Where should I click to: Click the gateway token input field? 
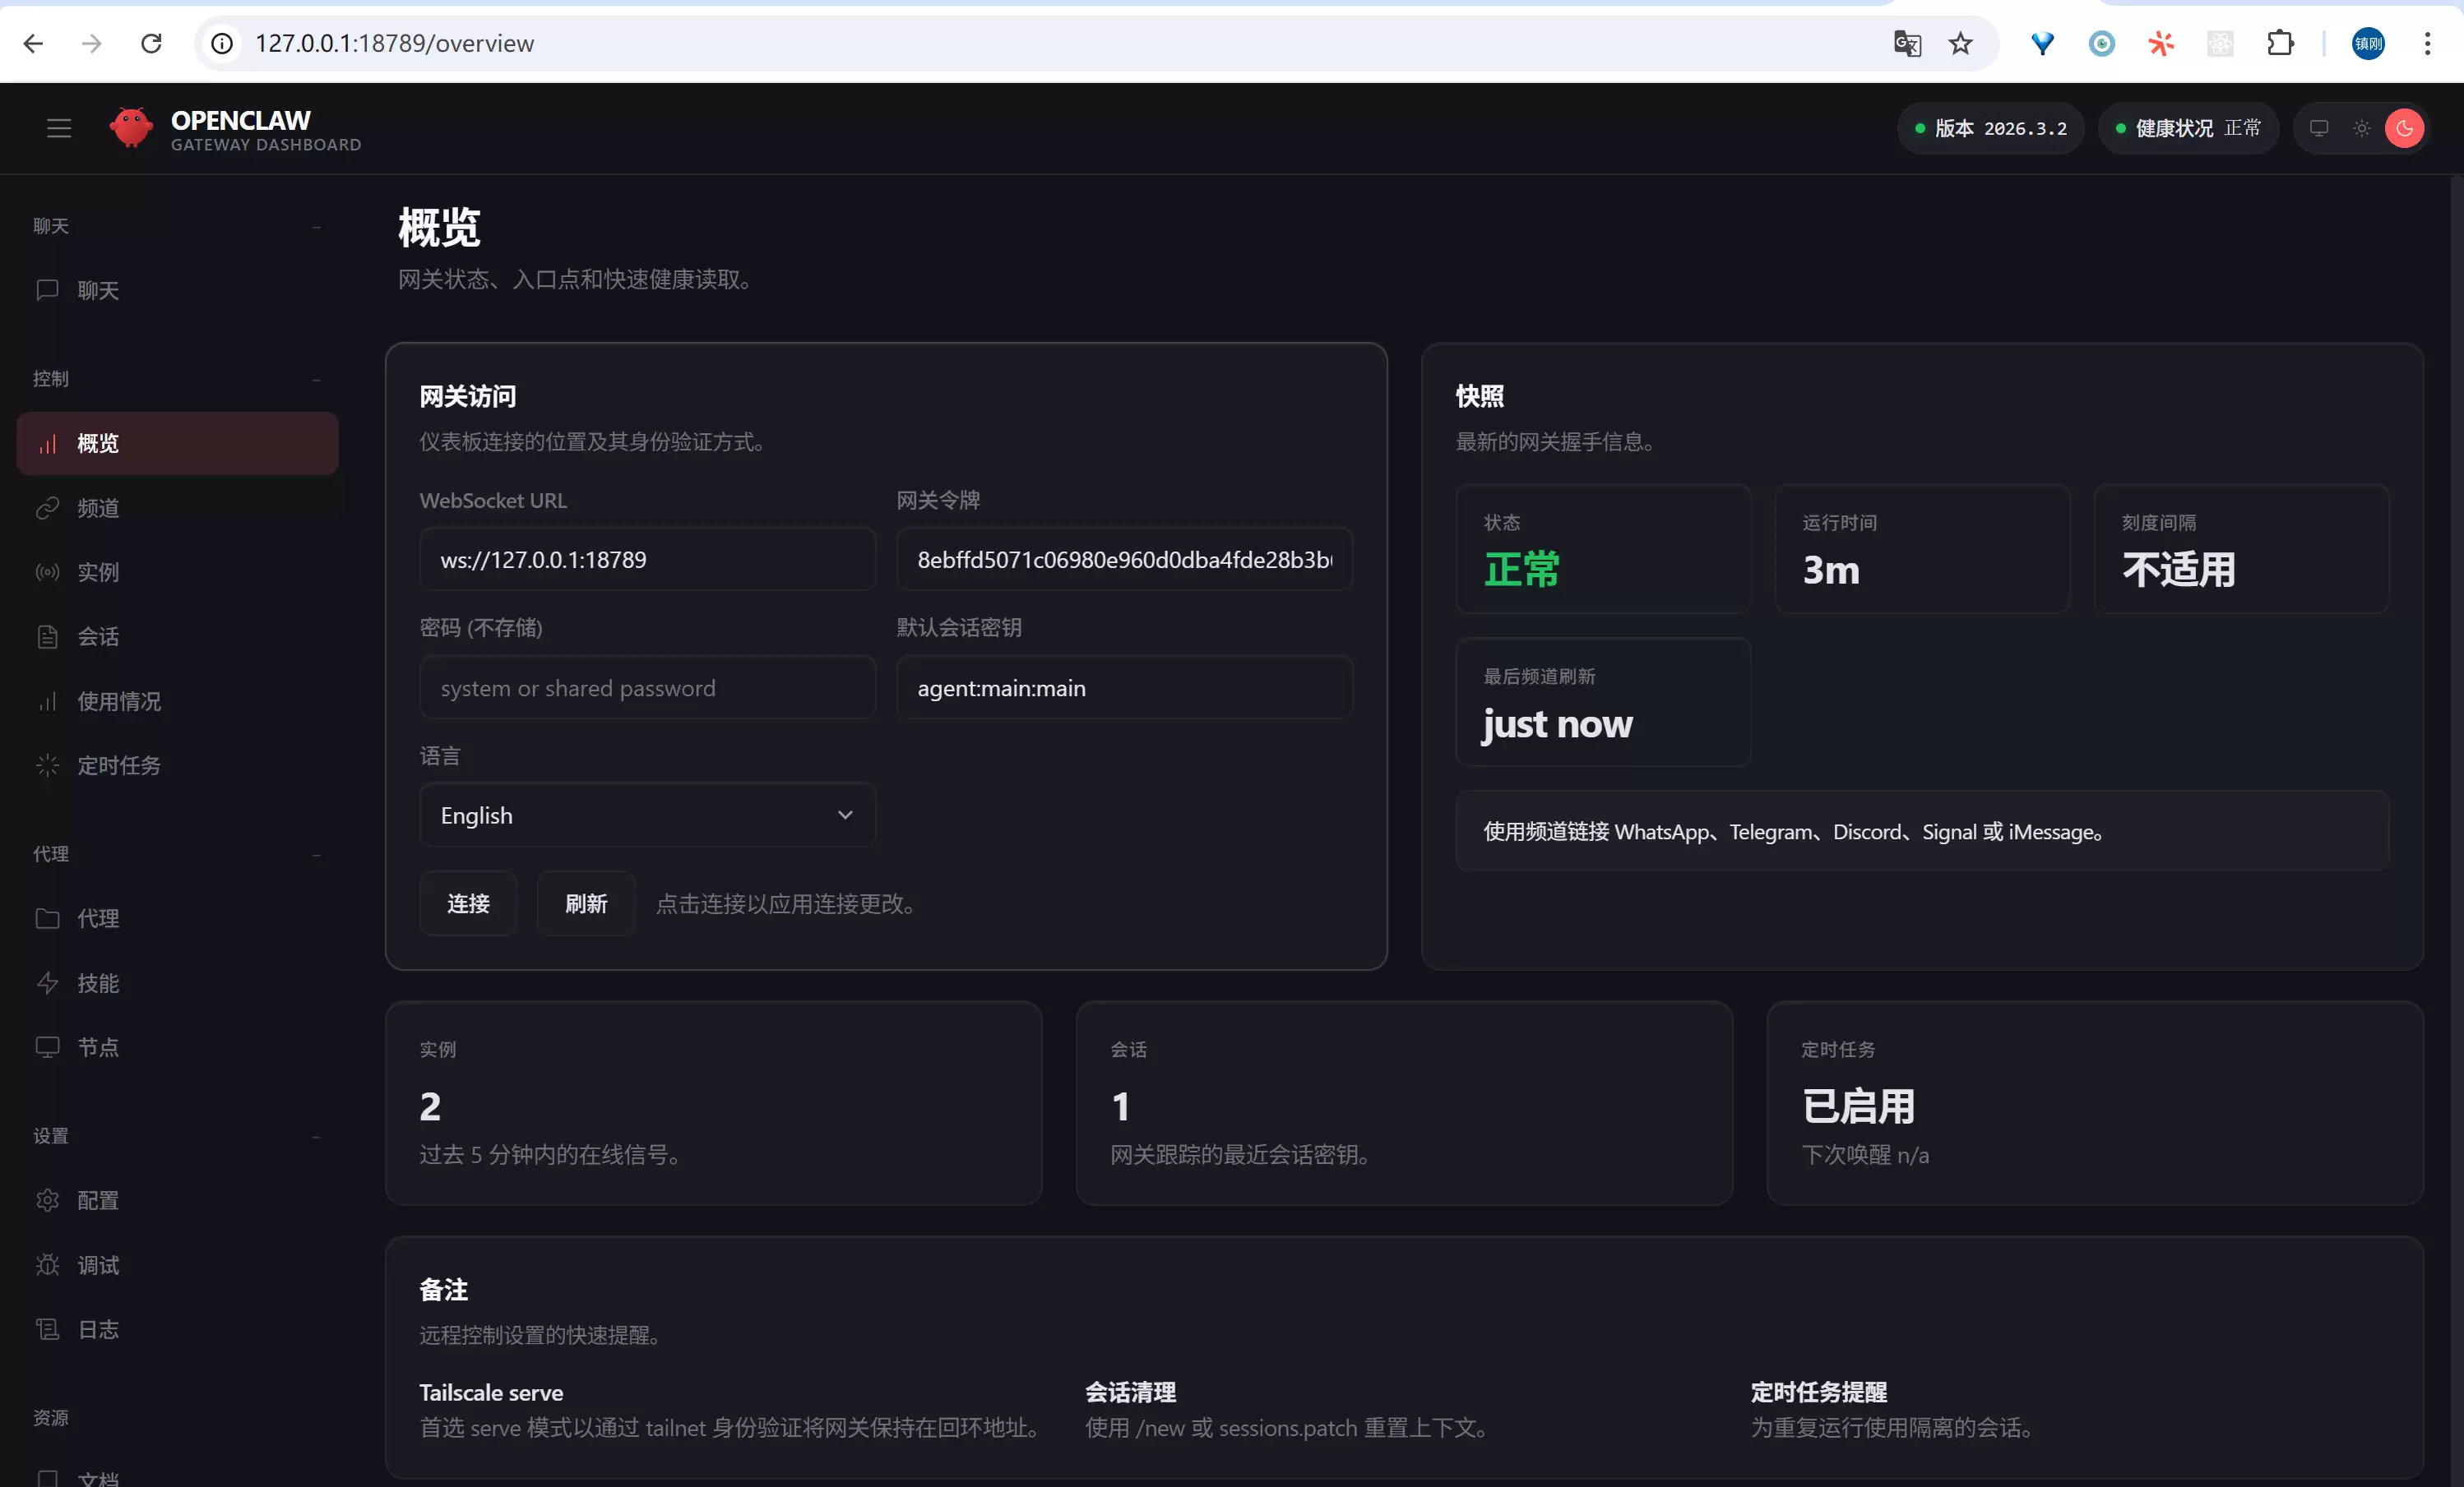click(1124, 560)
